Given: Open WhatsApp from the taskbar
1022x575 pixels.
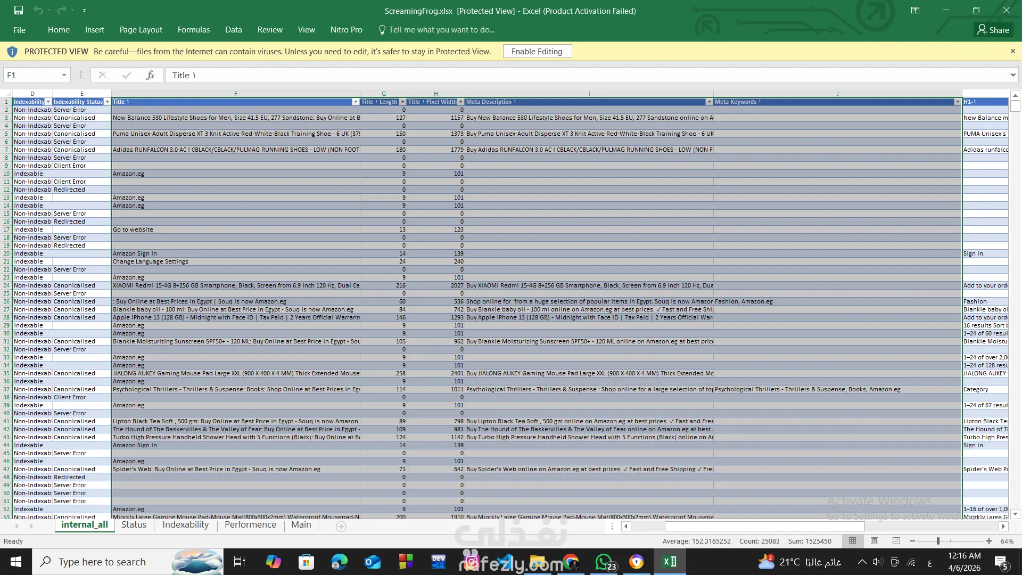Looking at the screenshot, I should coord(604,562).
